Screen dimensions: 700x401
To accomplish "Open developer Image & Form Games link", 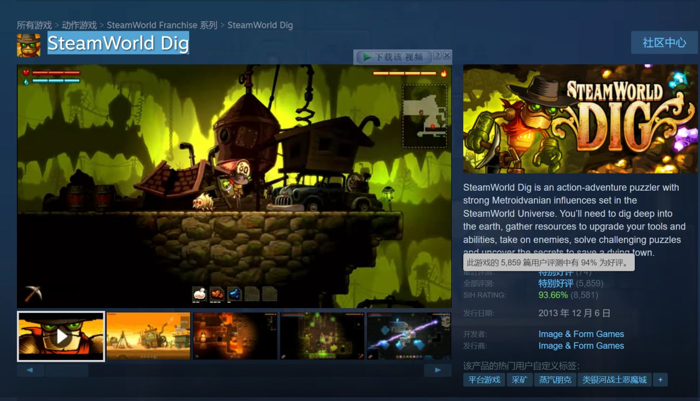I will point(581,334).
